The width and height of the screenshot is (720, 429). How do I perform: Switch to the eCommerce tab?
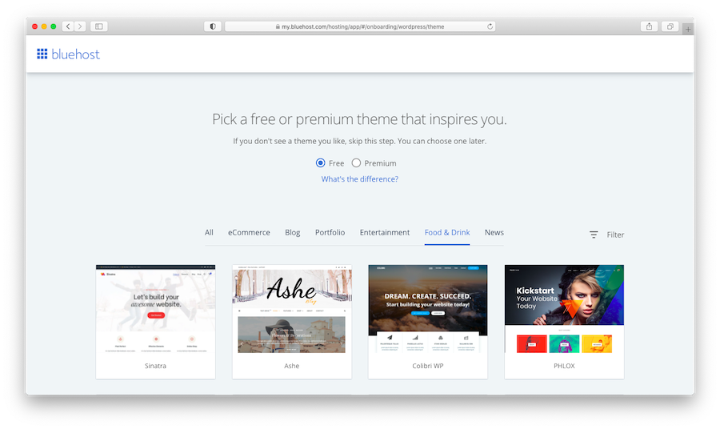click(x=249, y=232)
